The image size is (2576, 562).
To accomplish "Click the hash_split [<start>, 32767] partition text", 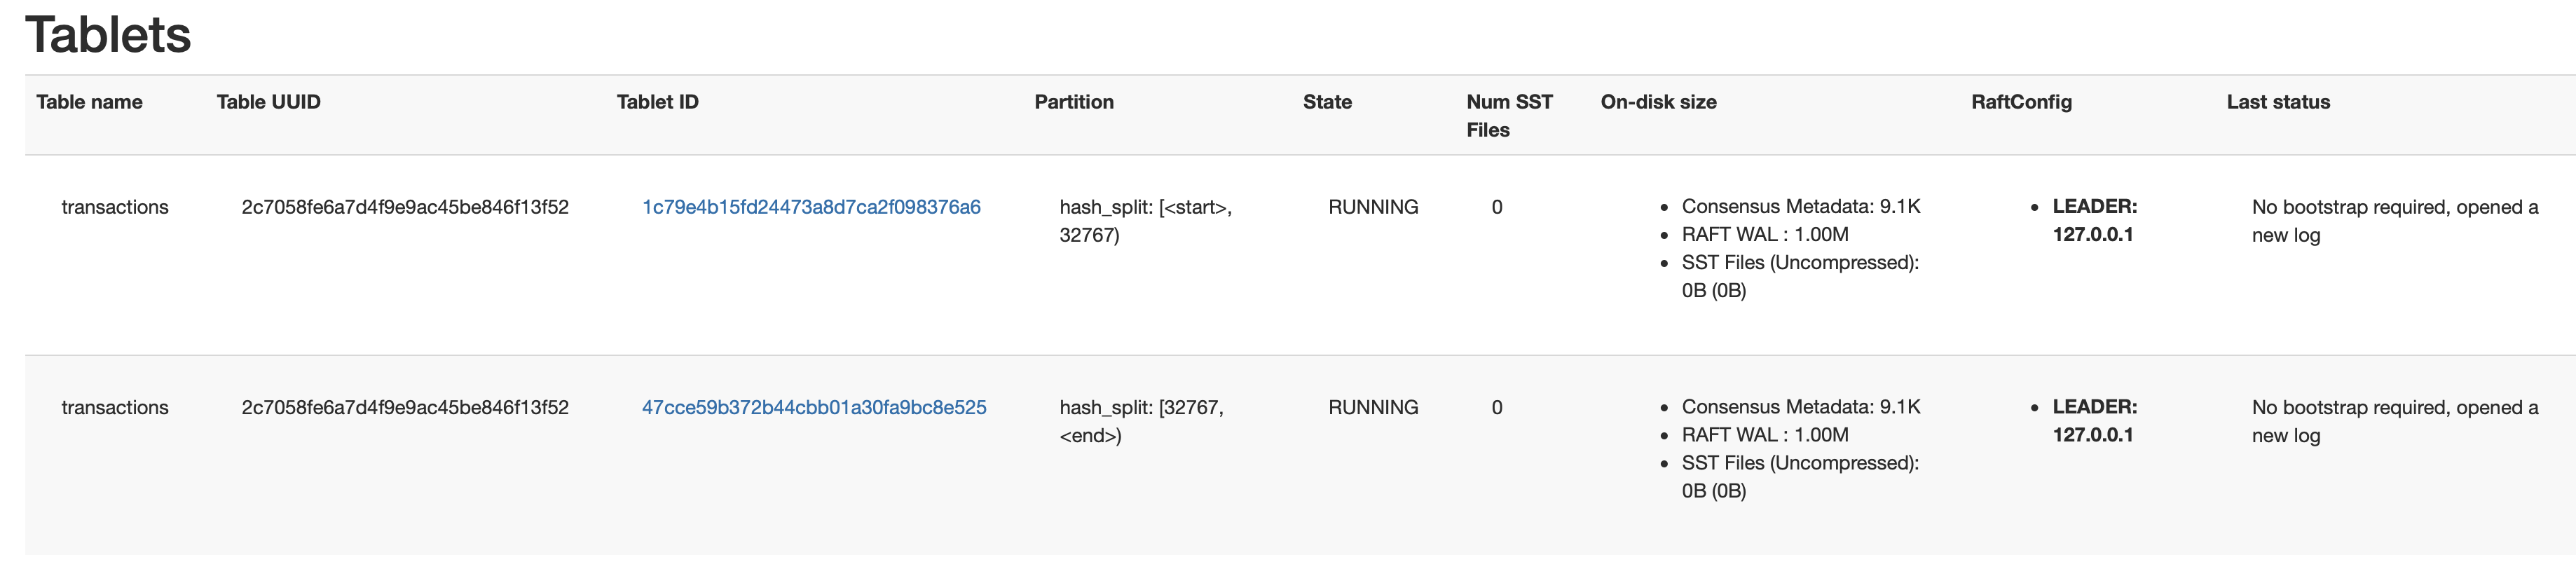I will pos(1146,221).
